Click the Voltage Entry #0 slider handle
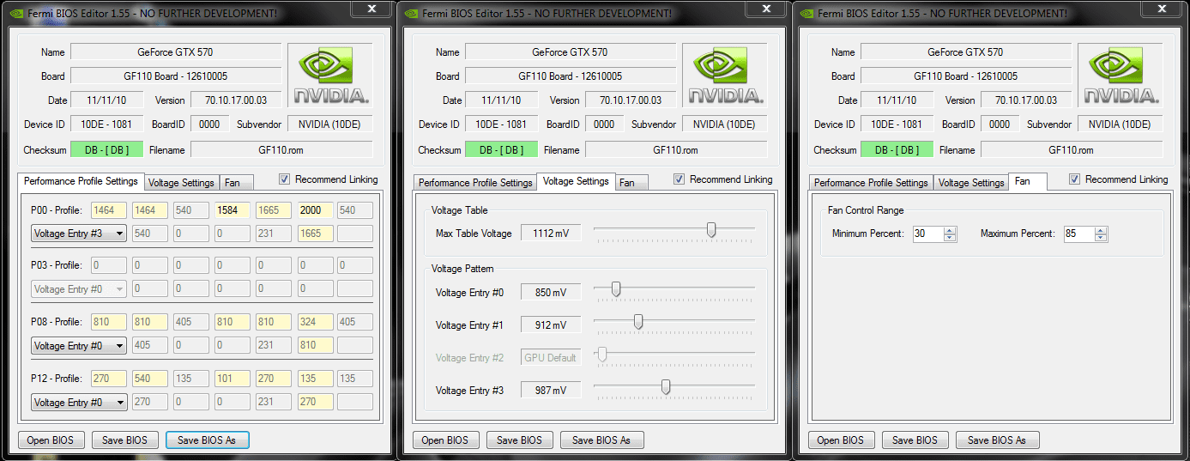The height and width of the screenshot is (461, 1190). pos(615,289)
